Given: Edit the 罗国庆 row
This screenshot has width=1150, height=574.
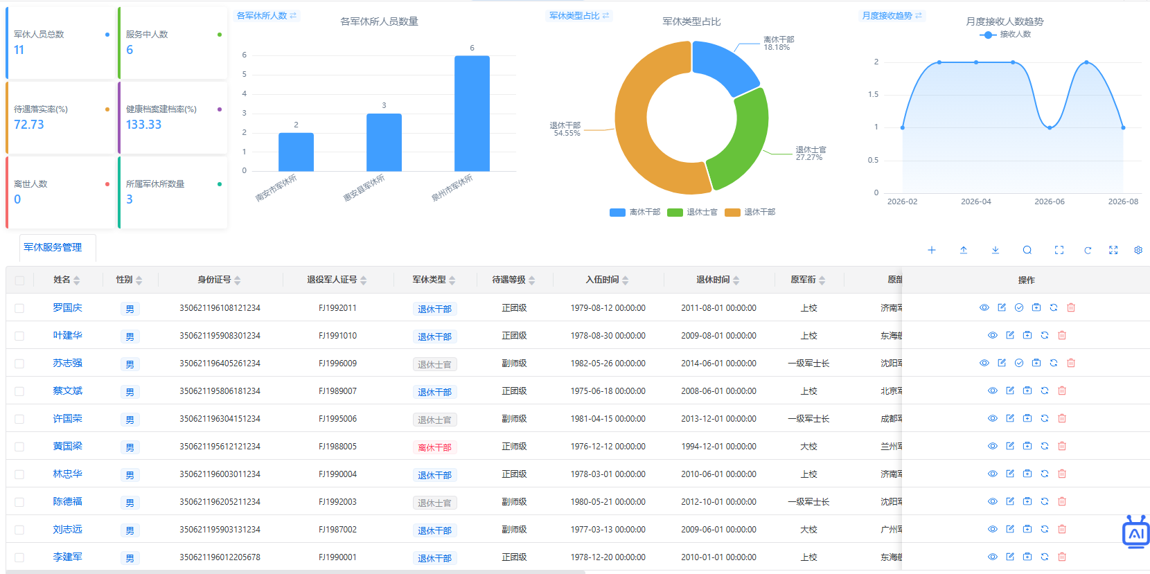Looking at the screenshot, I should [1002, 307].
